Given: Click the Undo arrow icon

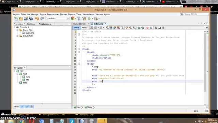Looking at the screenshot, I should (37, 18).
